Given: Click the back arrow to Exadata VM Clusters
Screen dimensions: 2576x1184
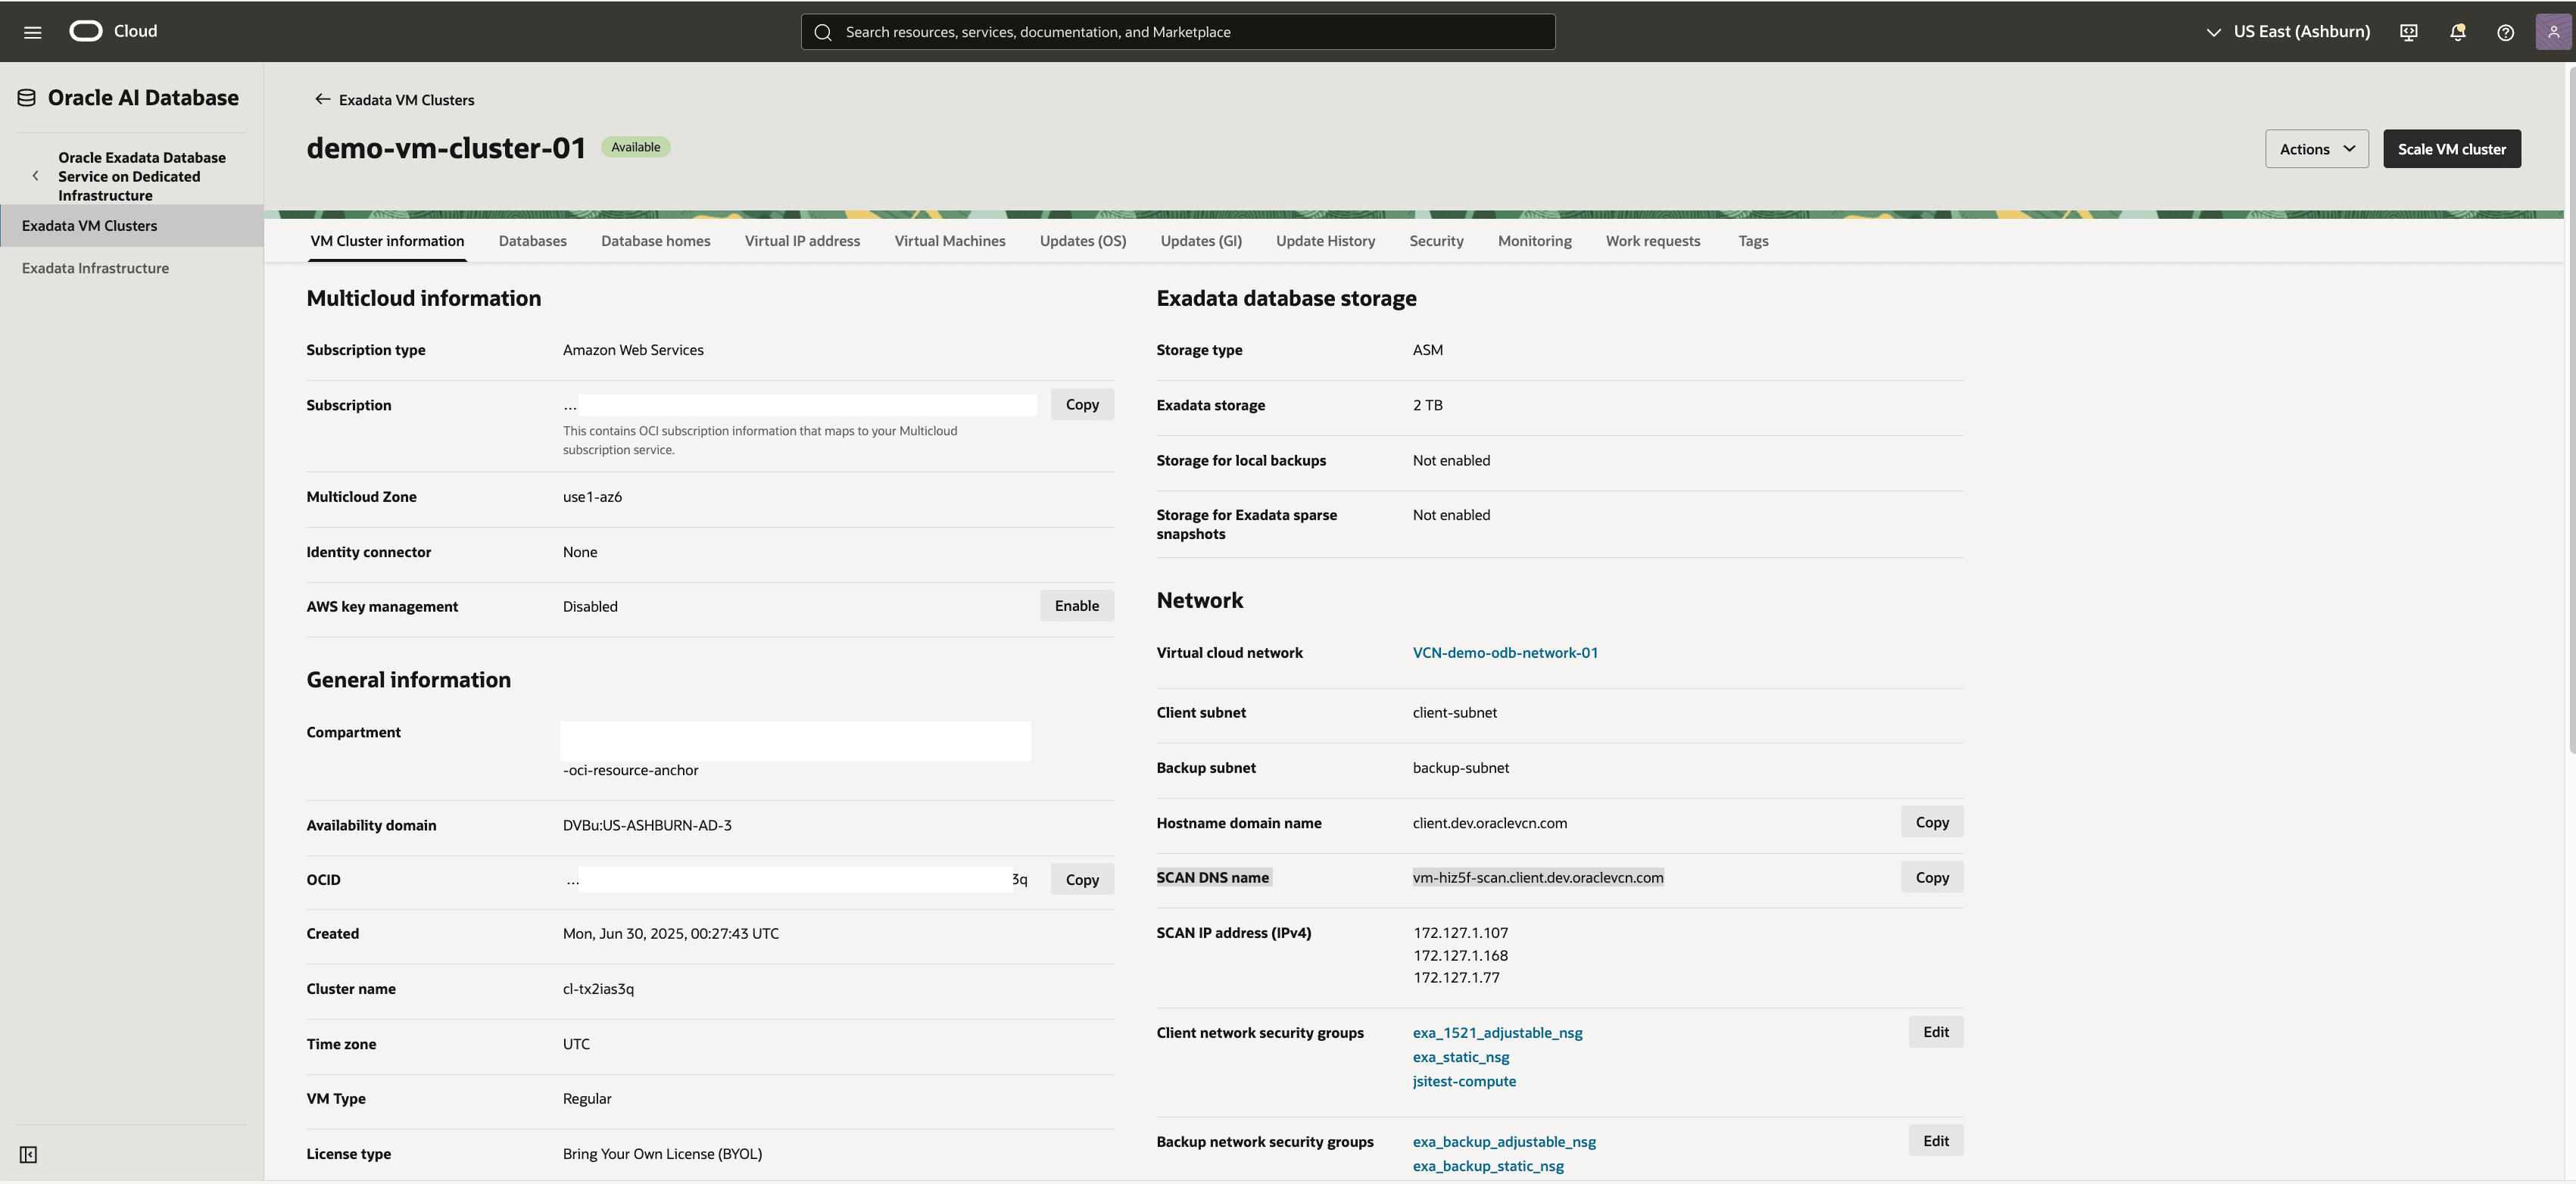Looking at the screenshot, I should pos(322,99).
